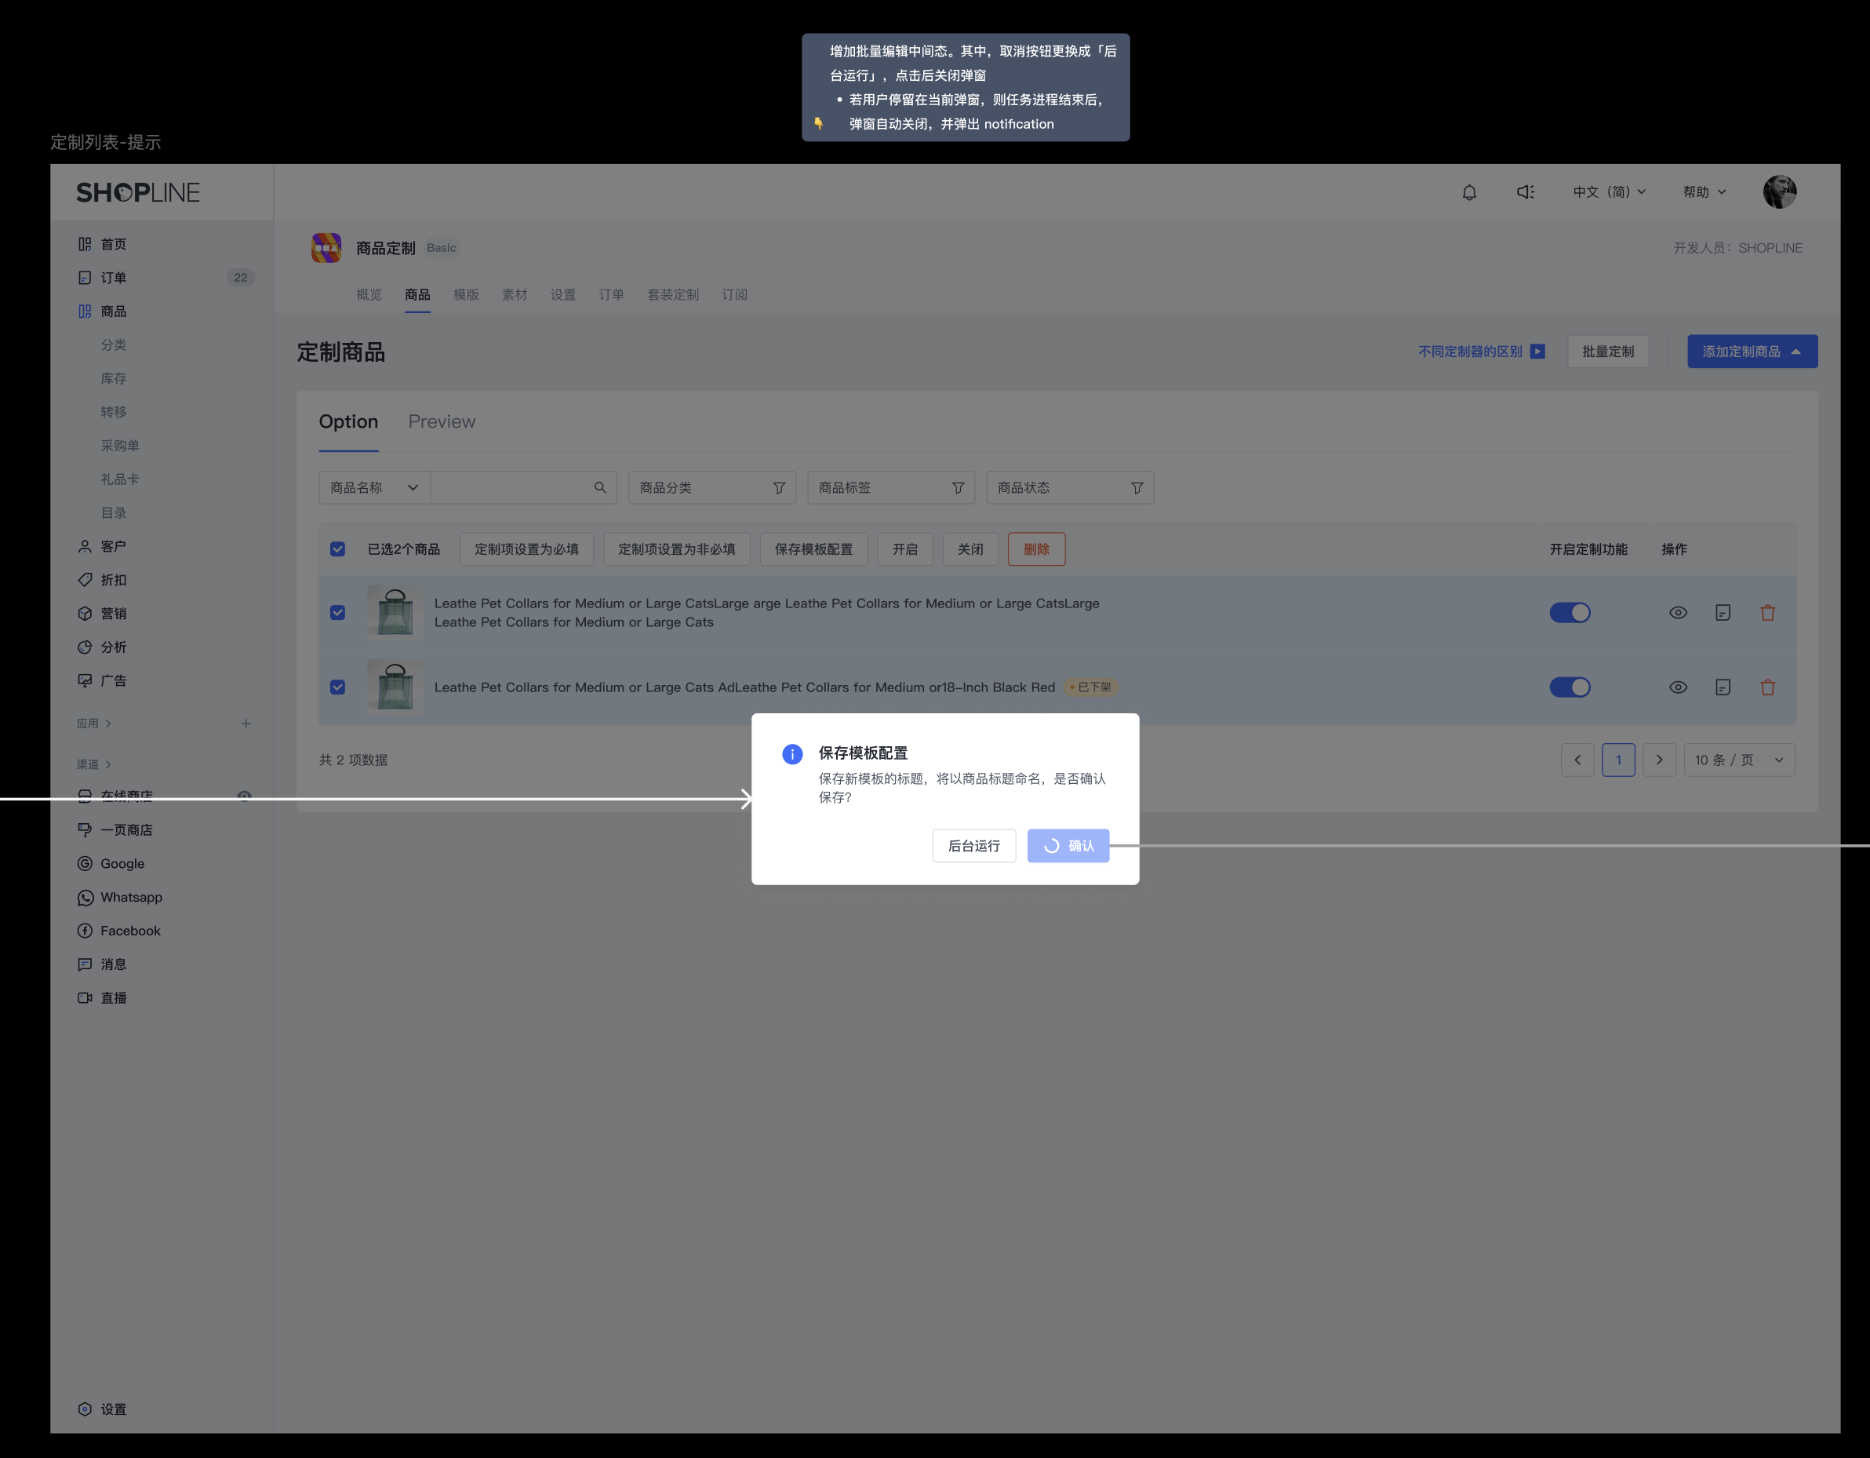Click the 批量定制 button
Screen dimensions: 1870x1458
1608,352
